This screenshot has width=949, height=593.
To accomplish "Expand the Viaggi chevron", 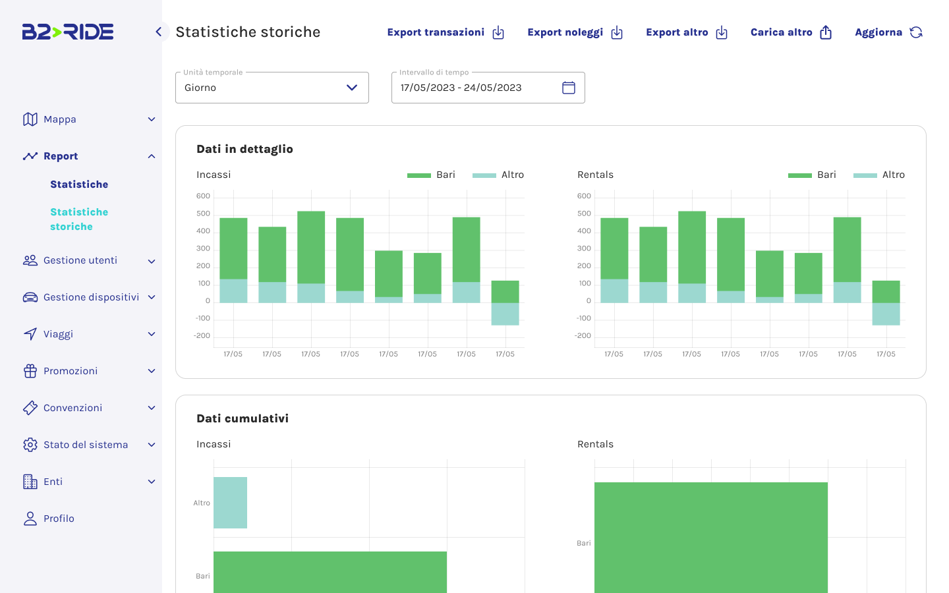I will tap(152, 334).
